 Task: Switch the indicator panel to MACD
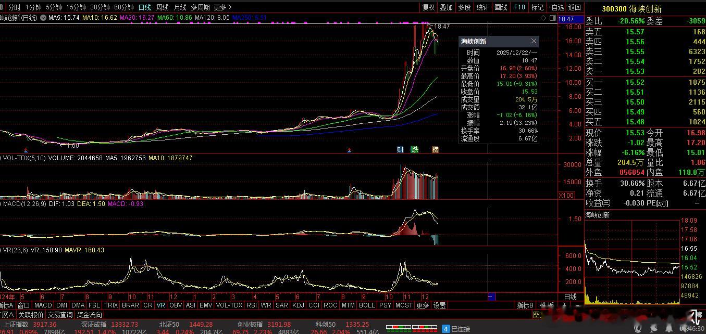[43, 305]
